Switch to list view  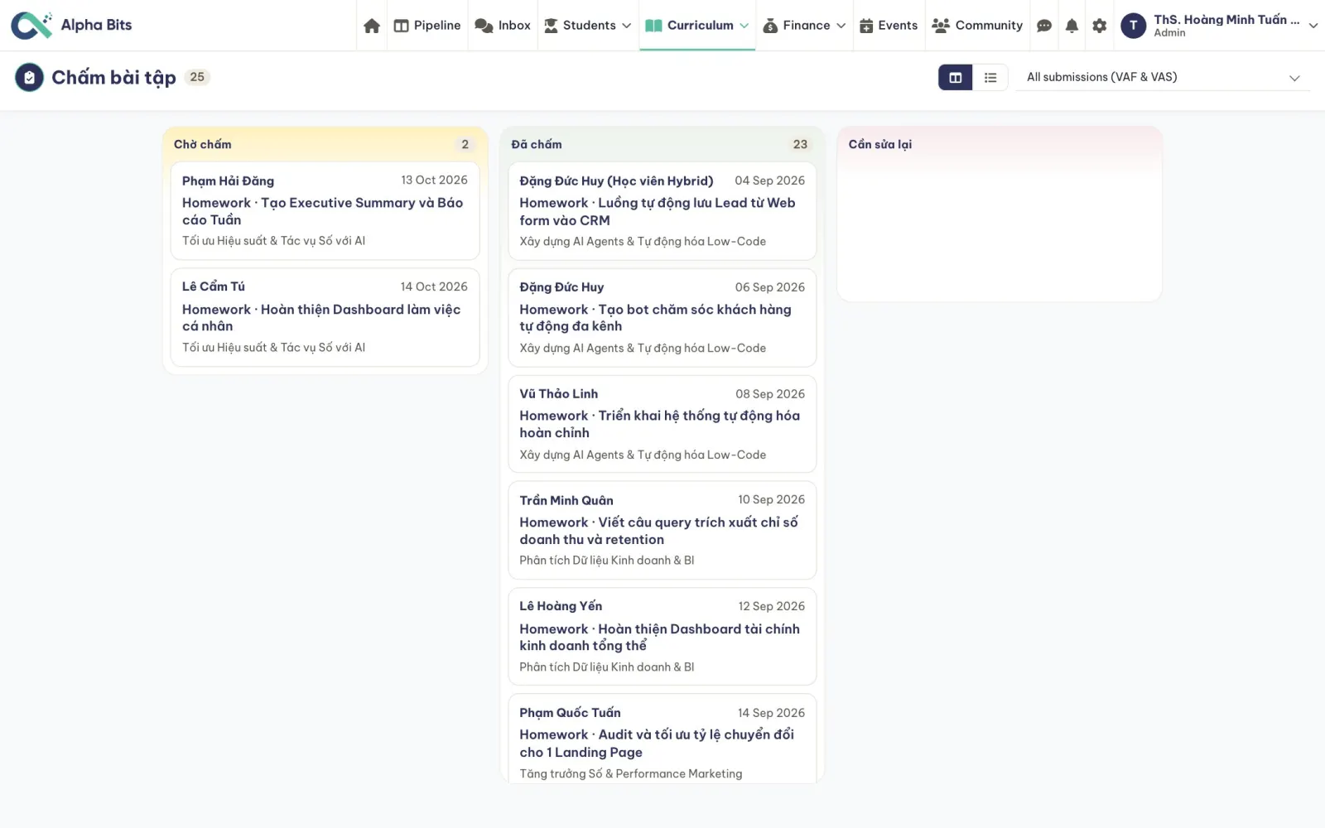990,77
